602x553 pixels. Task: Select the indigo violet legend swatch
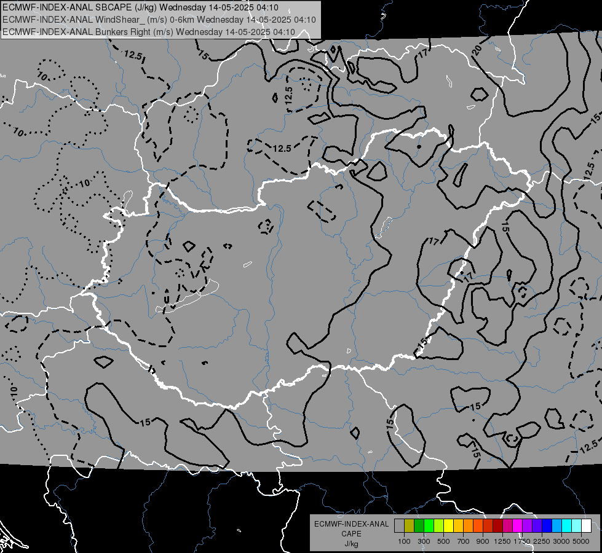(537, 526)
